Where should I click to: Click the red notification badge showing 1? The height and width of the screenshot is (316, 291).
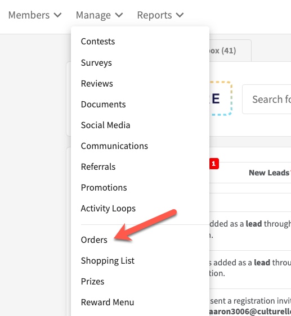214,164
